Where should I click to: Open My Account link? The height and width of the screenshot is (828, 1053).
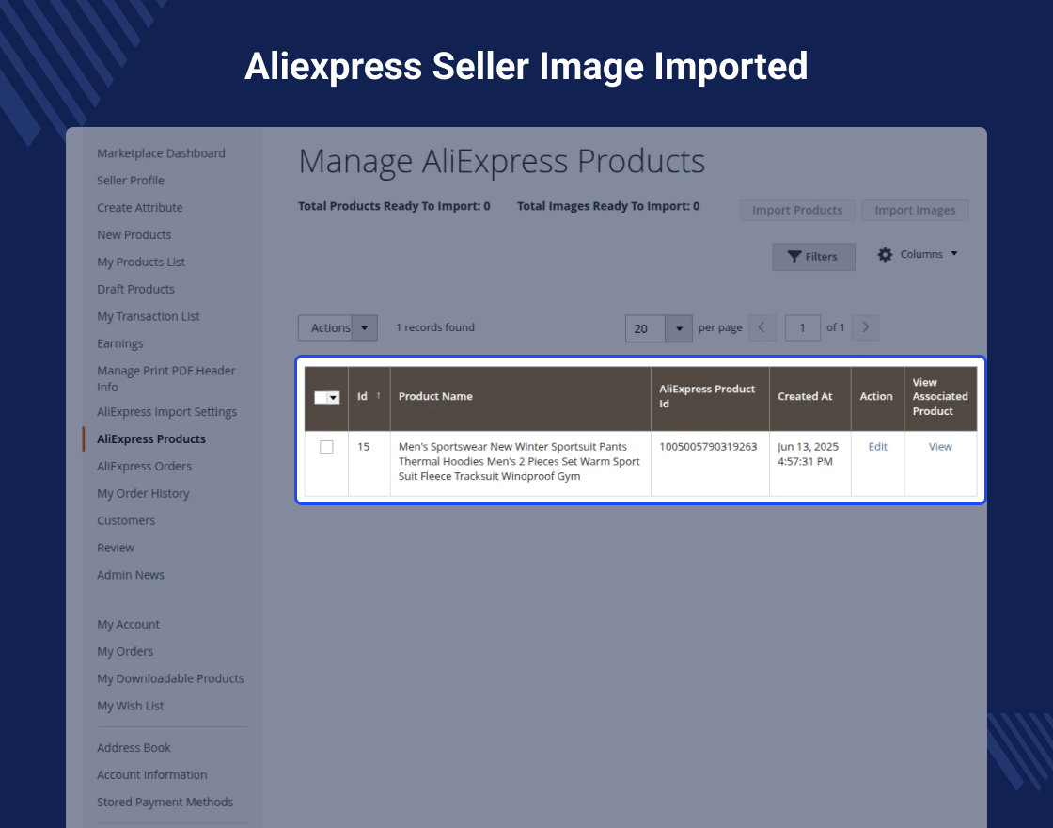(128, 625)
